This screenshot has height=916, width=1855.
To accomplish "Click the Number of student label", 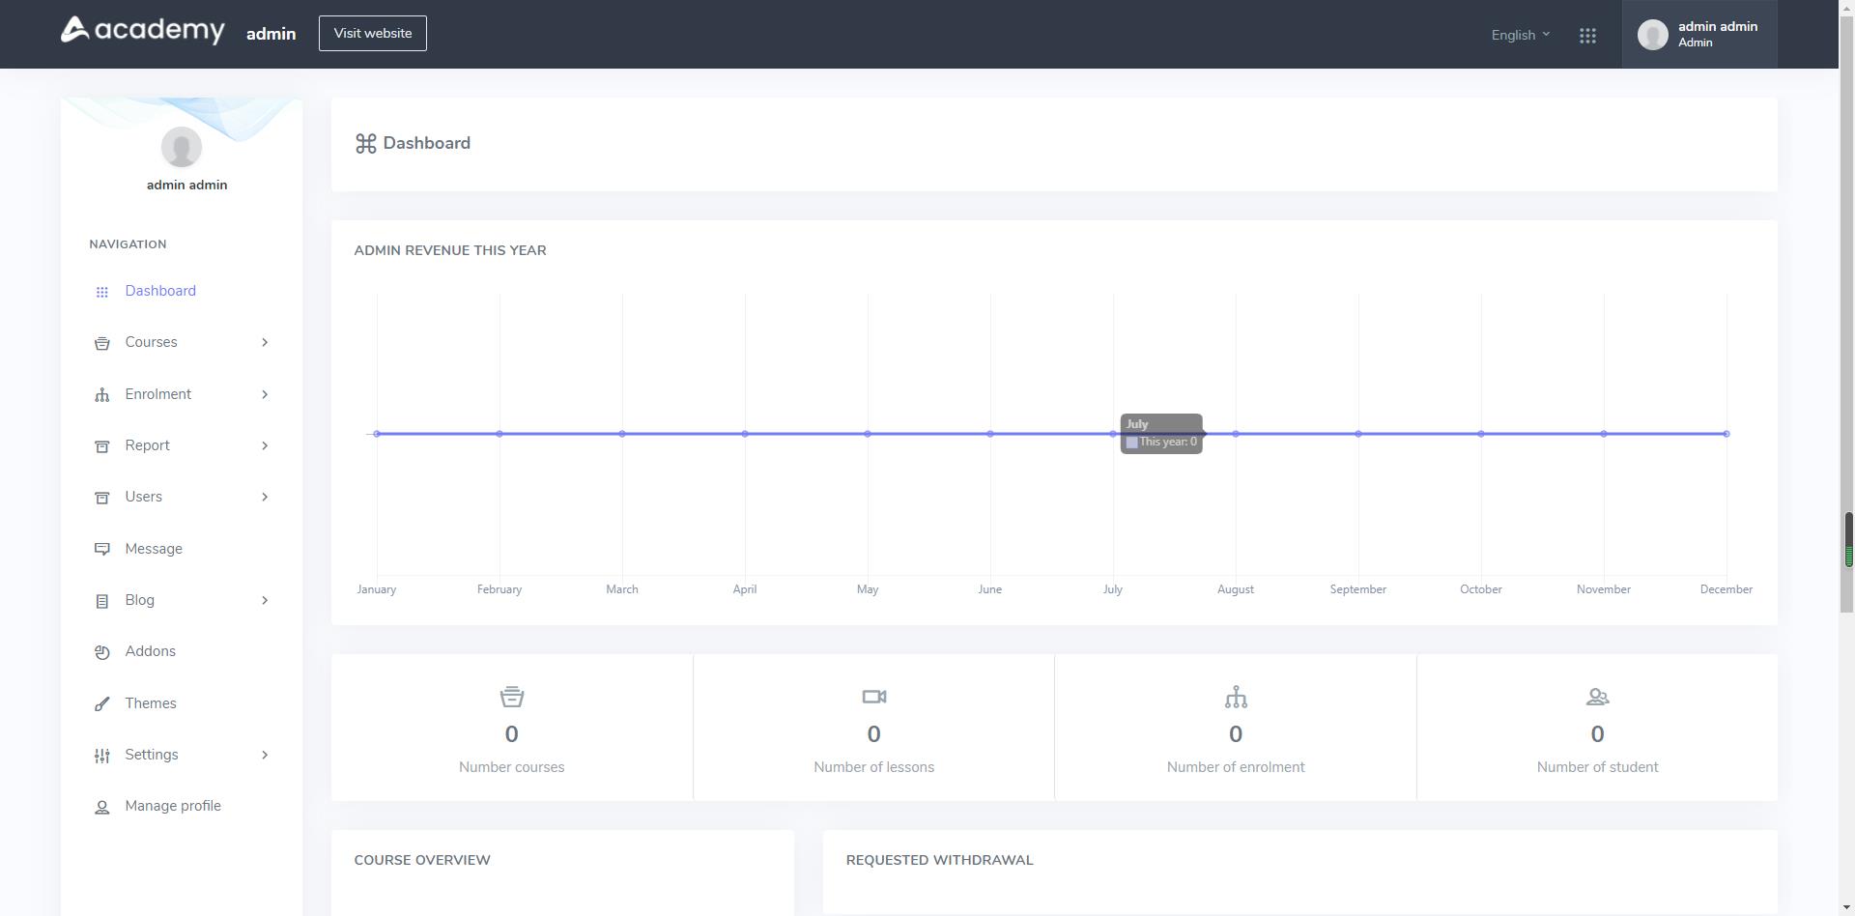I will [x=1597, y=767].
